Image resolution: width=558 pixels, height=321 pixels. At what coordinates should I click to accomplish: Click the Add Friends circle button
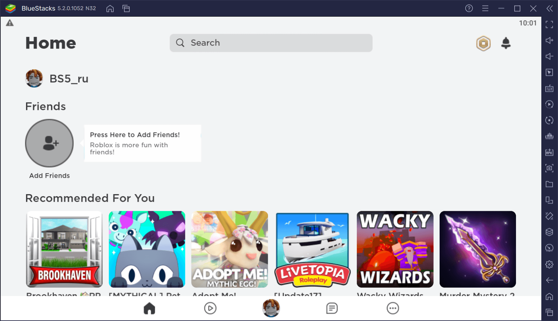point(49,143)
